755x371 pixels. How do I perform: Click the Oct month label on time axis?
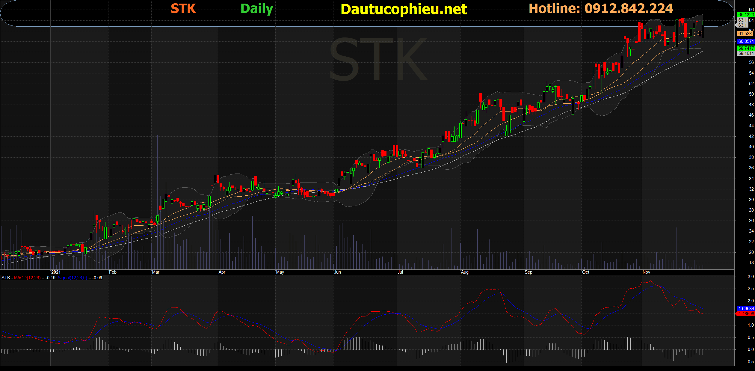(x=585, y=272)
